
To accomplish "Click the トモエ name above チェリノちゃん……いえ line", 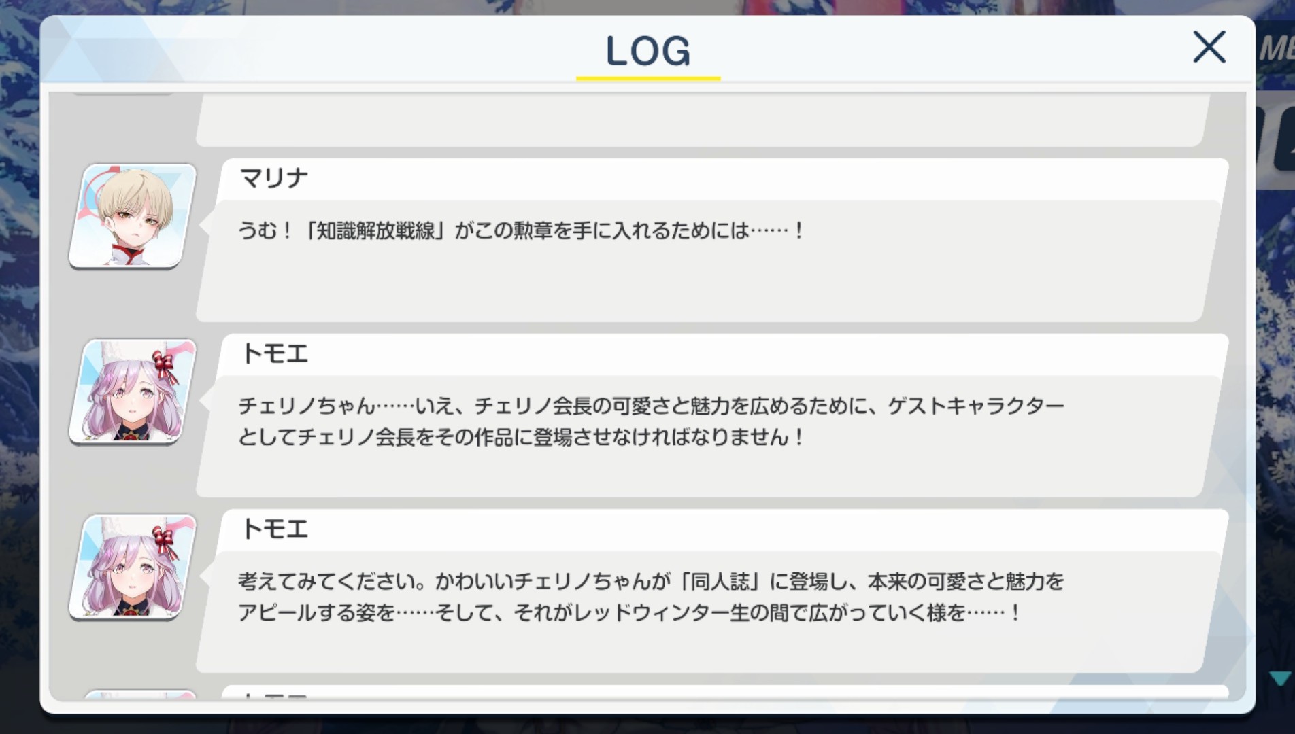I will click(275, 353).
